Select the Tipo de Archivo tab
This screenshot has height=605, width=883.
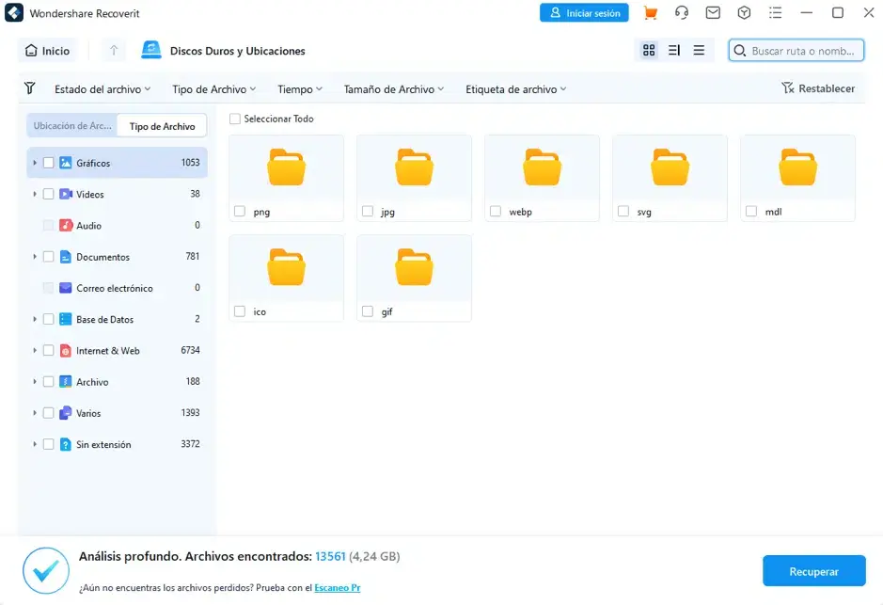coord(162,126)
